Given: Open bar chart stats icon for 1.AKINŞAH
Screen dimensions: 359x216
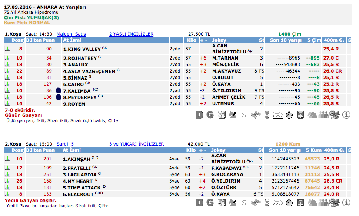Looking at the screenshot, I should coord(7,159).
